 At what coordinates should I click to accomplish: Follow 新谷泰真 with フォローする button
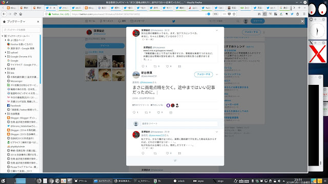coord(203,74)
